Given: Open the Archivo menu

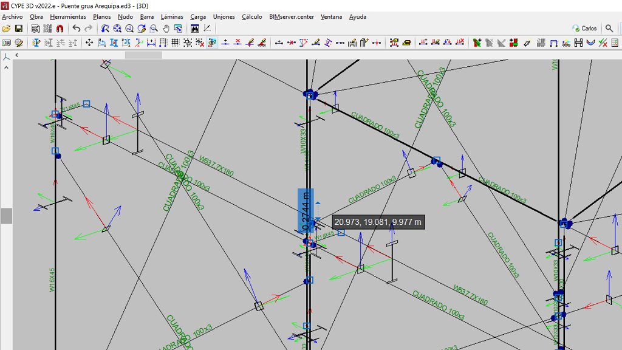Looking at the screenshot, I should pyautogui.click(x=12, y=16).
